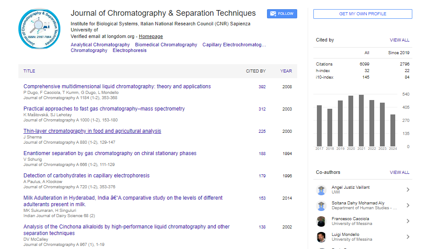This screenshot has height=249, width=439.
Task: Sort by Title column header
Action: [29, 71]
